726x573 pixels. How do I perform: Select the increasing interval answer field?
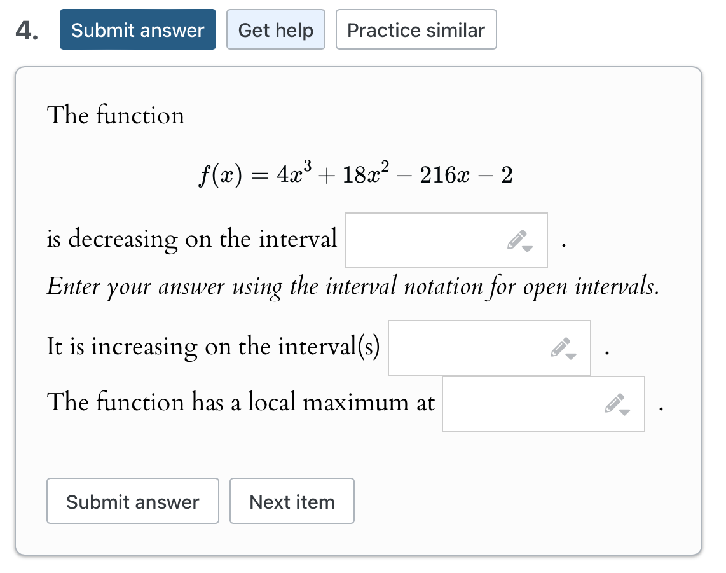[470, 347]
